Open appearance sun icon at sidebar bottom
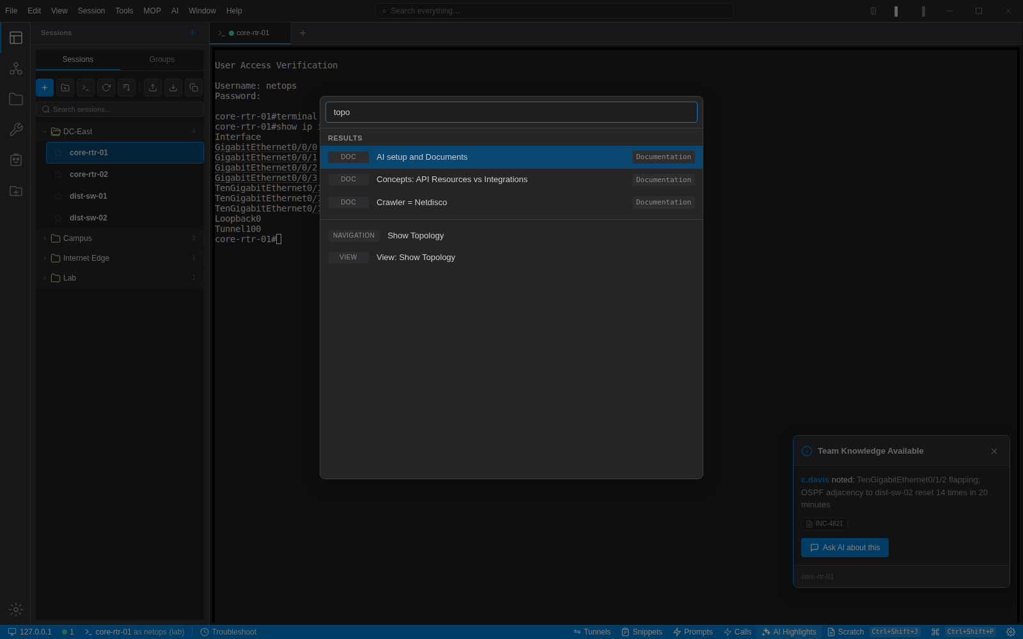This screenshot has height=639, width=1023. [x=16, y=610]
